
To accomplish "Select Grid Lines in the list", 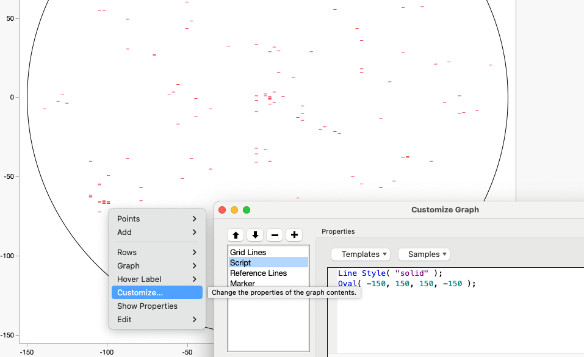I will click(268, 252).
